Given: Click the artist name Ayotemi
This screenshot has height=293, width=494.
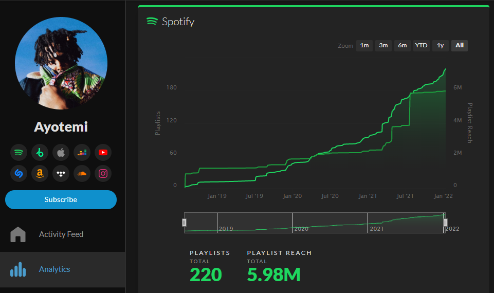Looking at the screenshot, I should tap(61, 126).
